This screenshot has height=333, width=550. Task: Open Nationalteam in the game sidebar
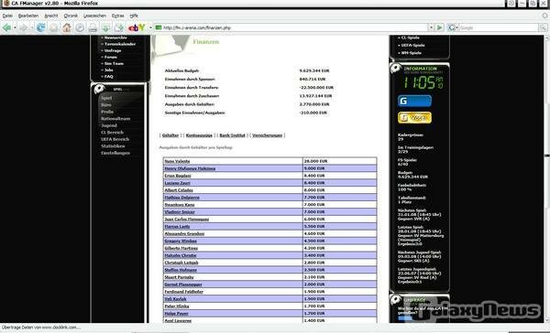pyautogui.click(x=115, y=119)
